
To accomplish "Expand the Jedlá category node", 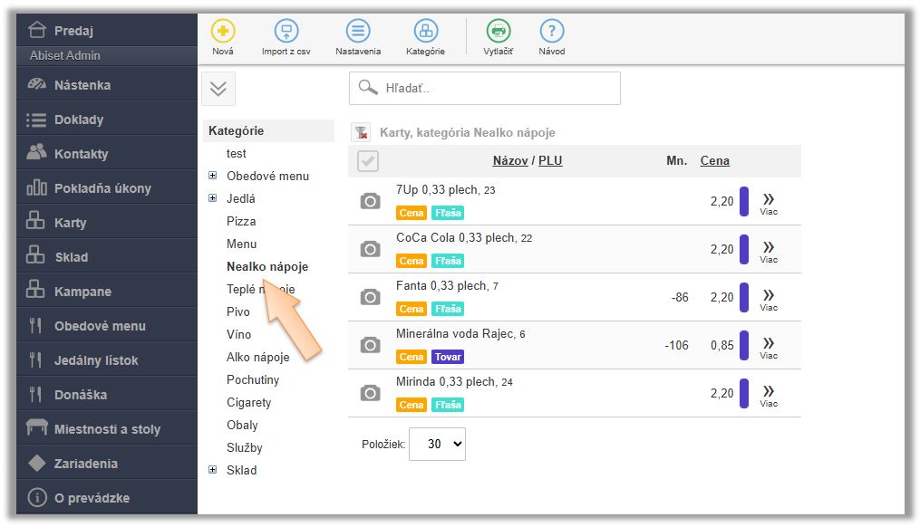I will coord(213,198).
